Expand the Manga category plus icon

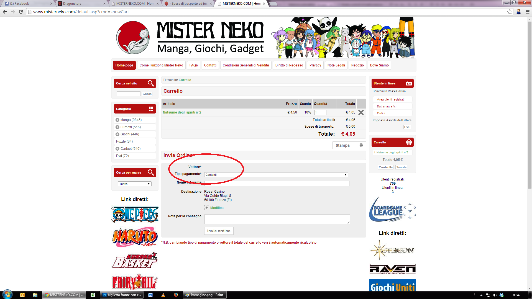(x=117, y=120)
